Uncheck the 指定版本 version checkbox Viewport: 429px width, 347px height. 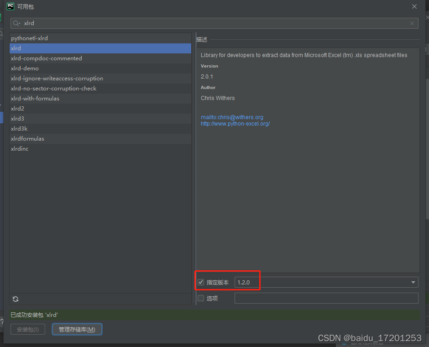tap(201, 282)
